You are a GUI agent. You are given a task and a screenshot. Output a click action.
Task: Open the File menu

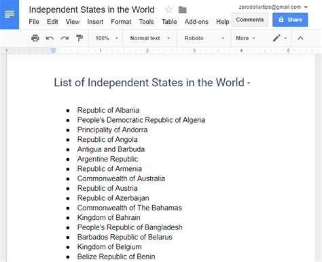34,22
